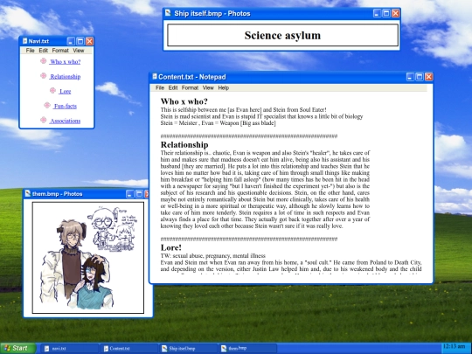Click the drawing in them.bmp window

click(x=88, y=258)
